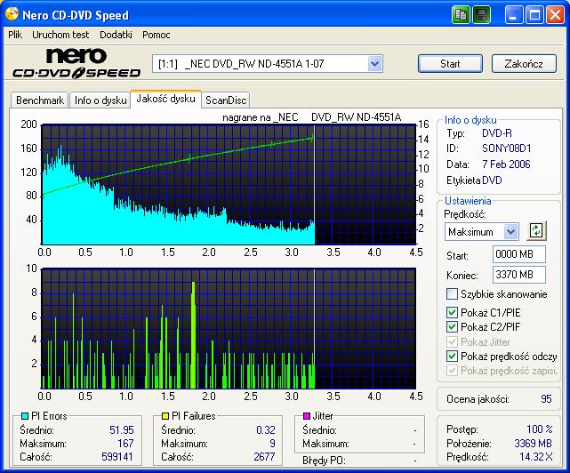Click the save floppy disk icon
The image size is (570, 473).
pos(481,15)
